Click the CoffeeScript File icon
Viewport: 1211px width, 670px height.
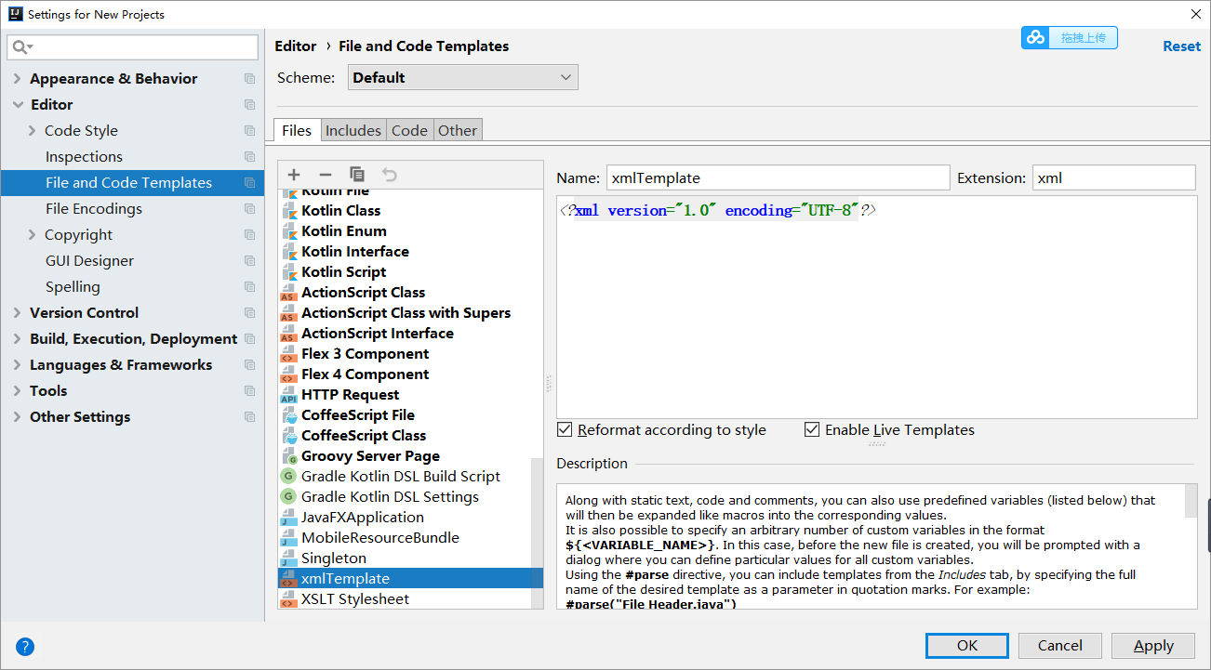point(288,415)
